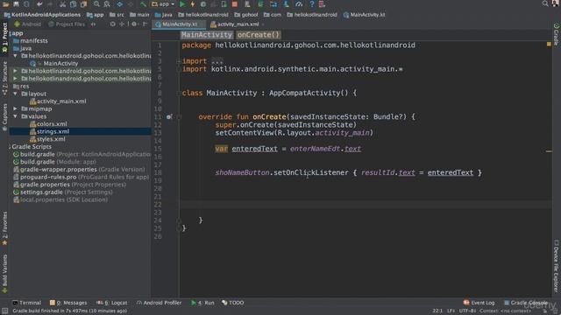561x315 pixels.
Task: Collapse the first hellokotlinandroid package
Action: tap(16, 56)
